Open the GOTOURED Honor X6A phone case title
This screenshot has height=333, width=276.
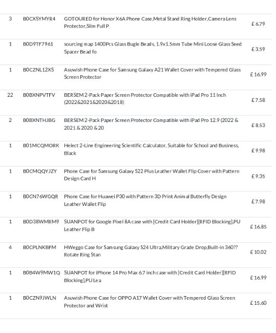pos(150,23)
